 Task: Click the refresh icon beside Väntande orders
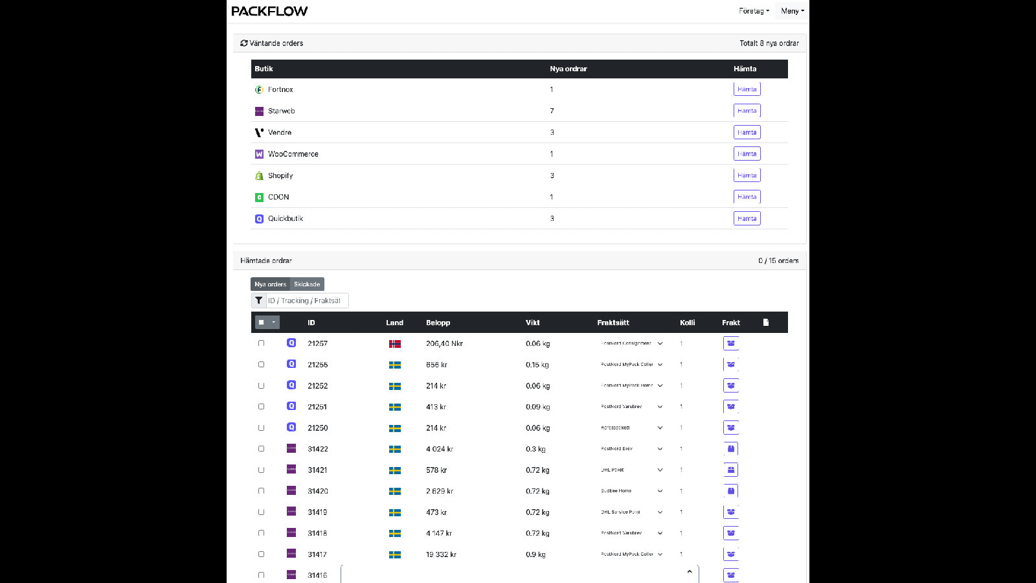coord(244,43)
